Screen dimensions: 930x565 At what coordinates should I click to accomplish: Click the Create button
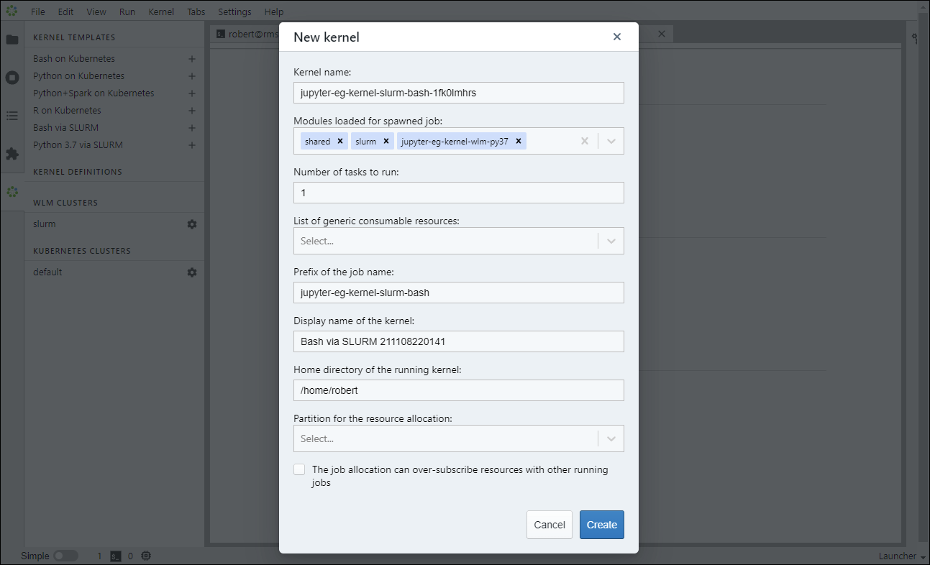[x=601, y=525]
